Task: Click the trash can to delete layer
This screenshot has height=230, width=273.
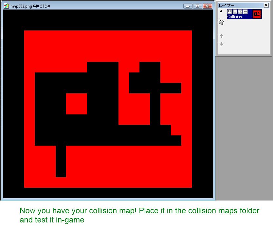Action: (221, 22)
